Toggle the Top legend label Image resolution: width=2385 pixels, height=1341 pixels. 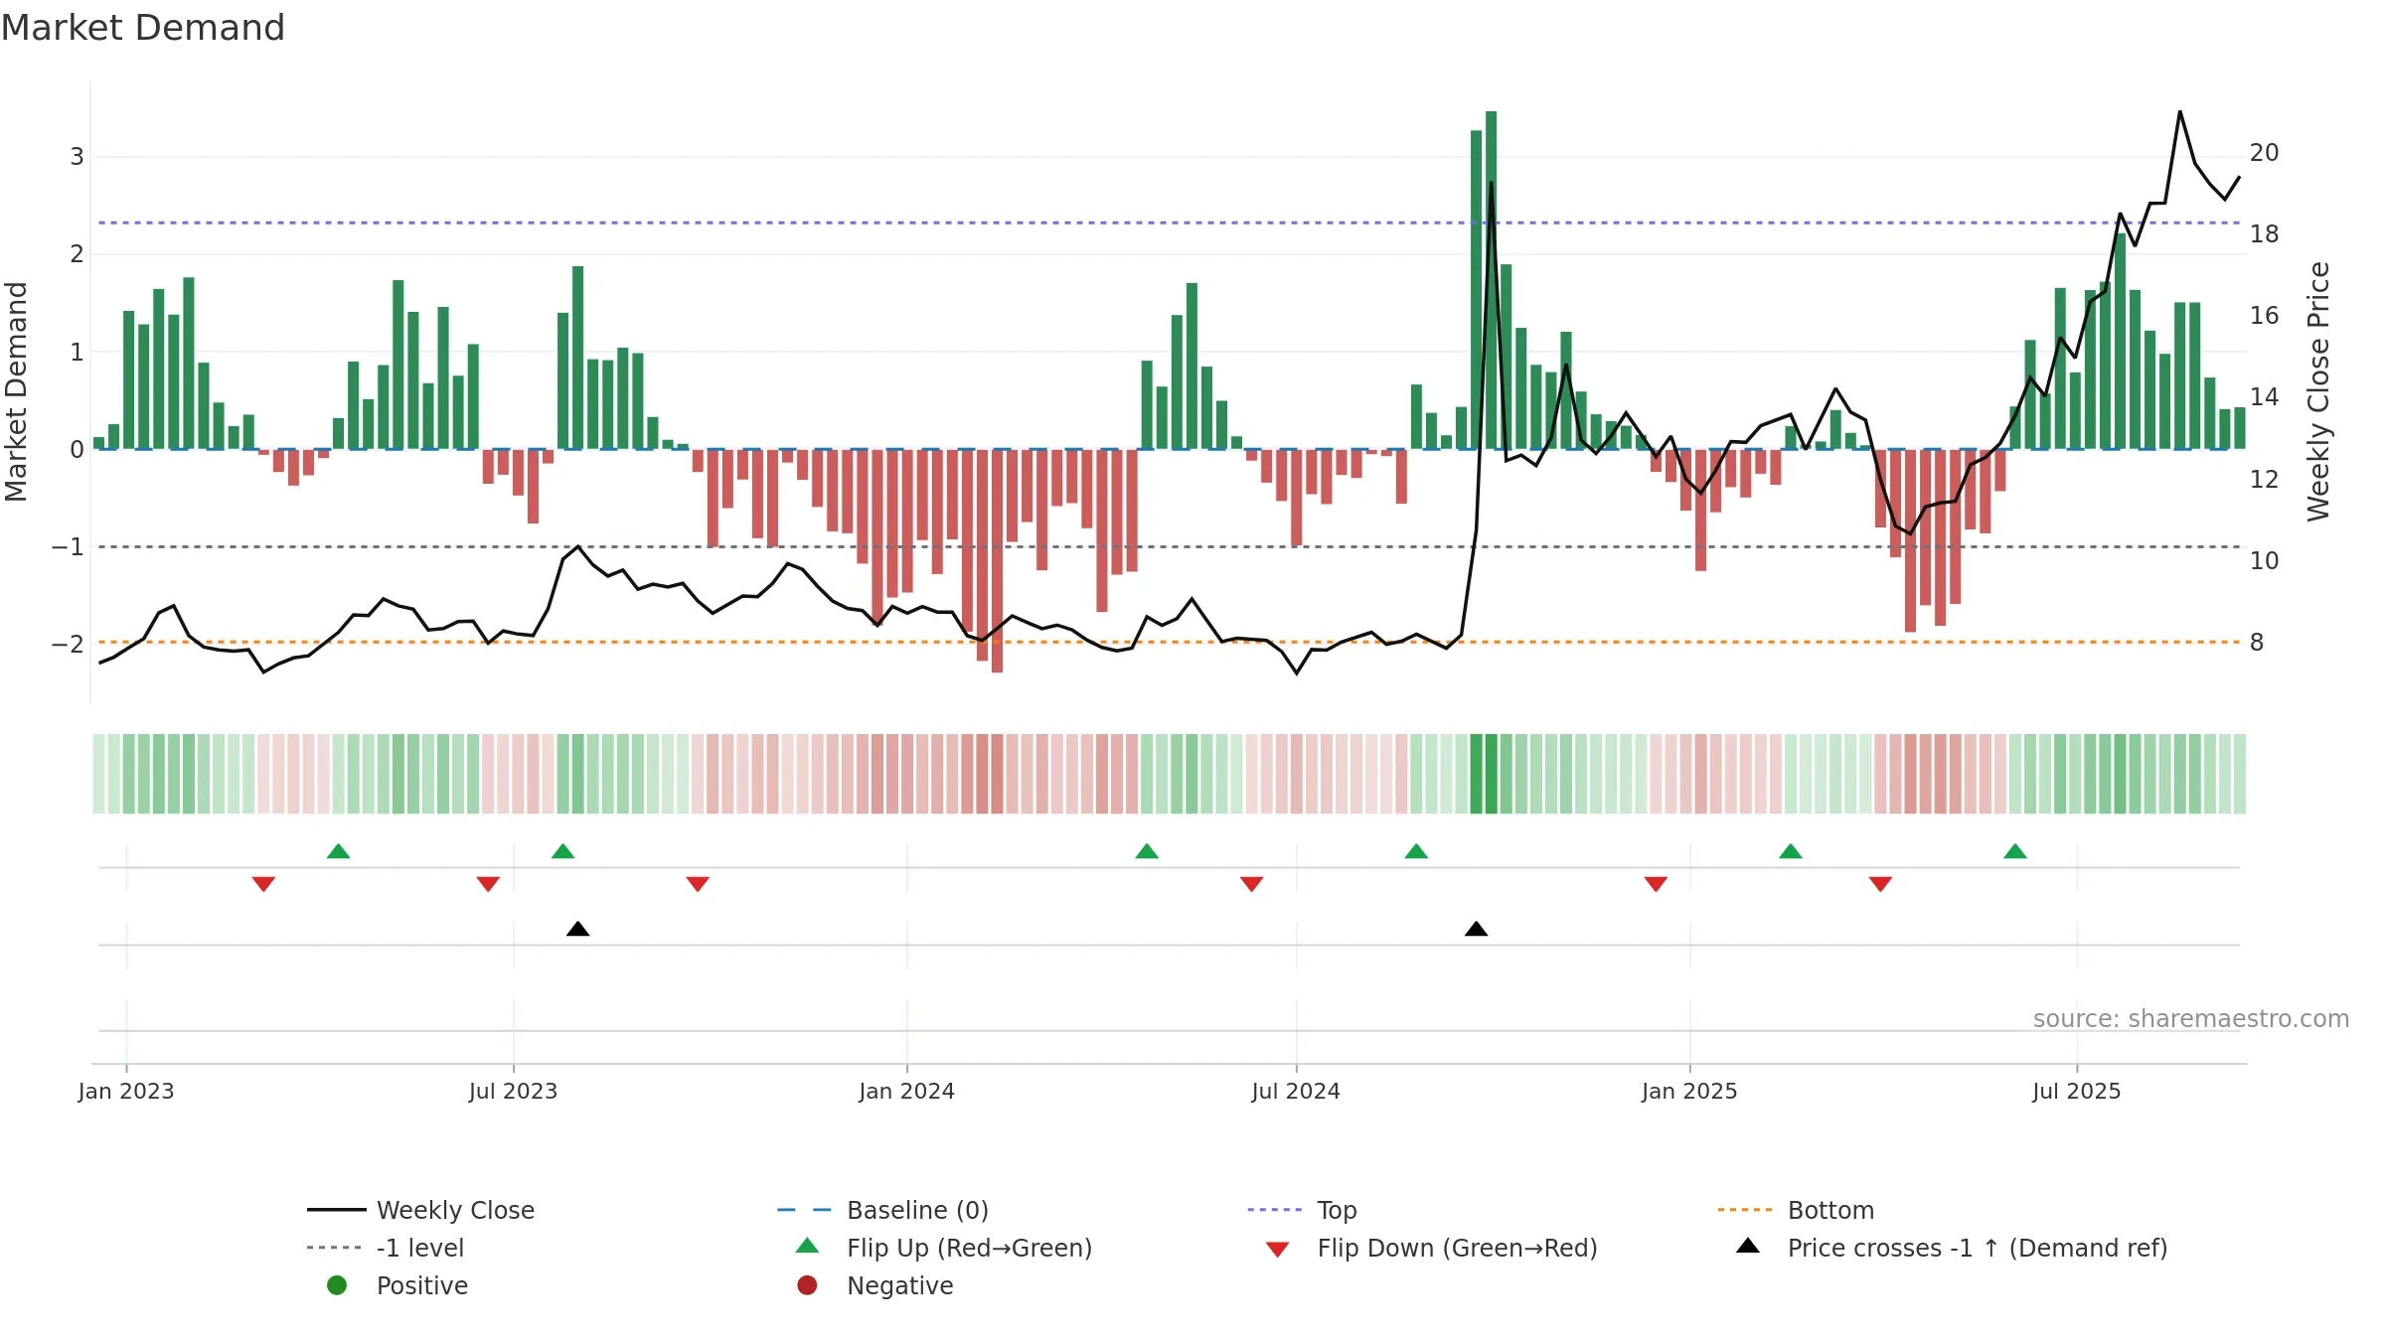(x=1338, y=1210)
